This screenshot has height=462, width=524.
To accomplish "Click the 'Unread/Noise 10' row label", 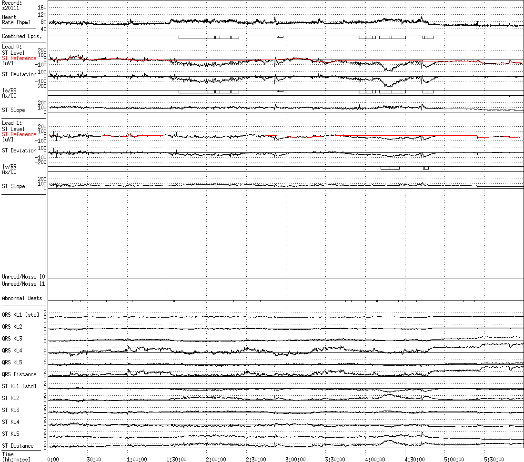I will tap(23, 277).
